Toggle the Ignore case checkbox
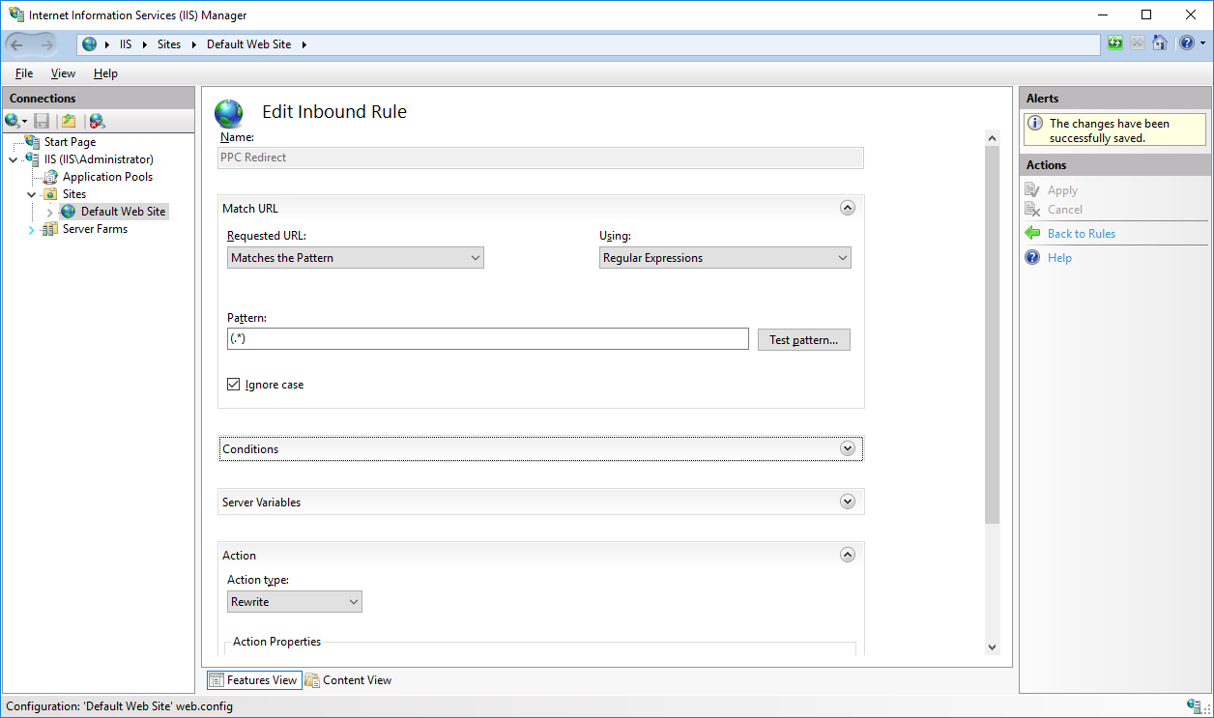This screenshot has height=718, width=1214. pyautogui.click(x=233, y=385)
